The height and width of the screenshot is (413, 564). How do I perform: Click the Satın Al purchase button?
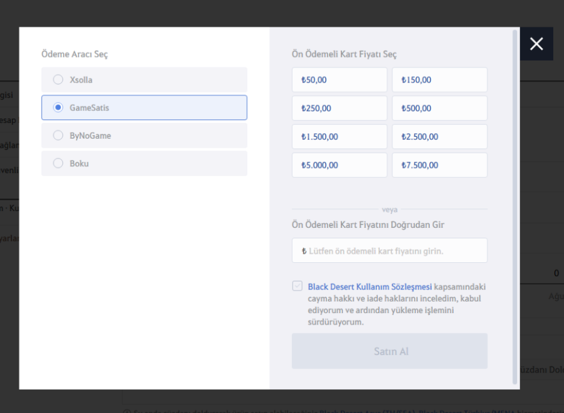click(x=389, y=351)
